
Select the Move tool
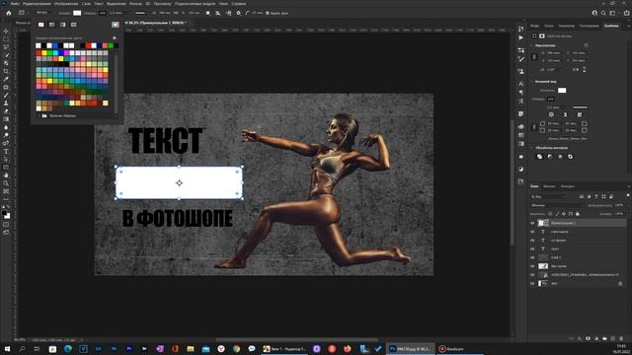(6, 31)
